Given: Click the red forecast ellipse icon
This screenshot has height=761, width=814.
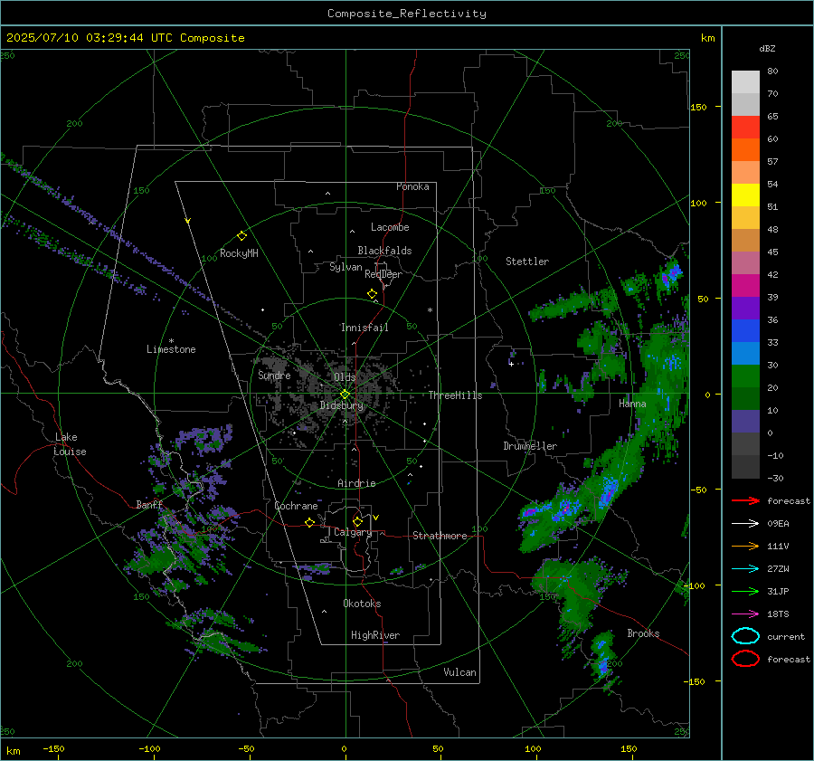Looking at the screenshot, I should coord(745,659).
